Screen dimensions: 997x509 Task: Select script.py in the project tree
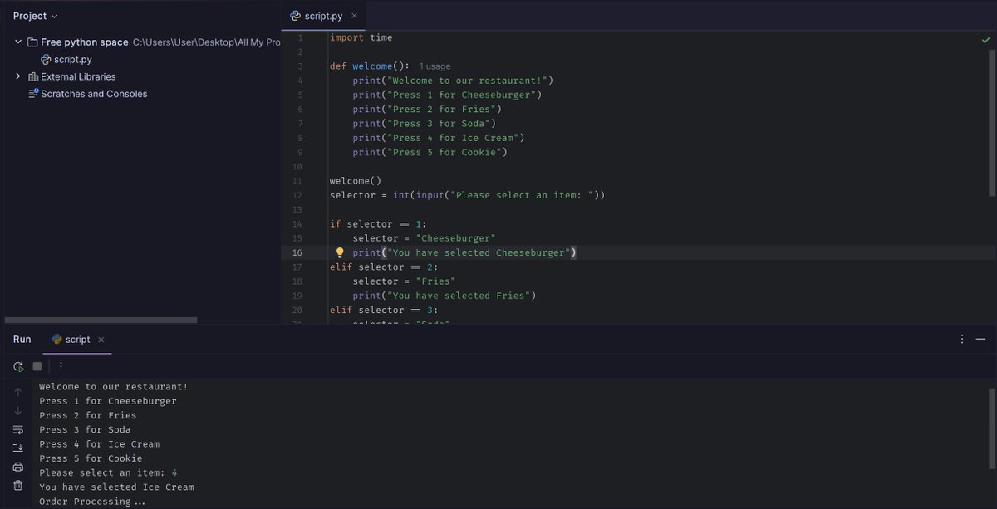(x=73, y=60)
